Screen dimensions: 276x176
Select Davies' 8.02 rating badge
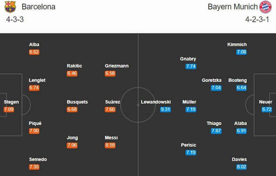[x=242, y=167]
